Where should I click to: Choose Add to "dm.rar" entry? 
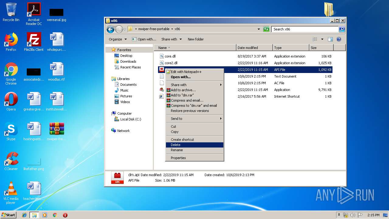tap(194, 95)
